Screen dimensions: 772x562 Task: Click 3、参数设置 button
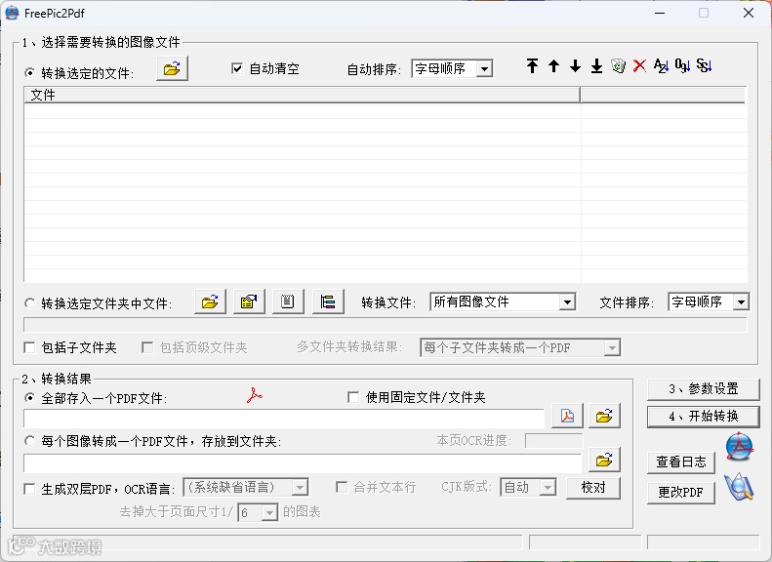click(x=703, y=389)
